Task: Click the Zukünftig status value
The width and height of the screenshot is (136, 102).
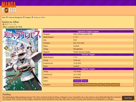Action: tap(77, 77)
